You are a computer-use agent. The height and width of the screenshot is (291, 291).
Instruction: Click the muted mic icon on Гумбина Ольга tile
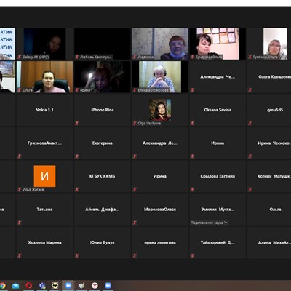(250, 57)
